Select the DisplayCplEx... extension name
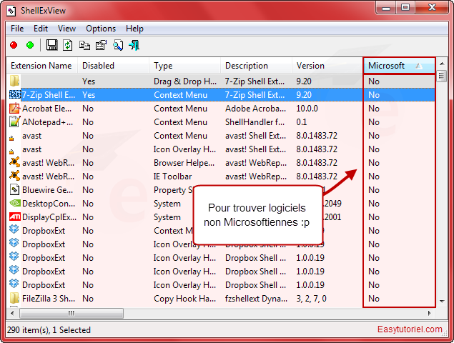 pyautogui.click(x=49, y=217)
